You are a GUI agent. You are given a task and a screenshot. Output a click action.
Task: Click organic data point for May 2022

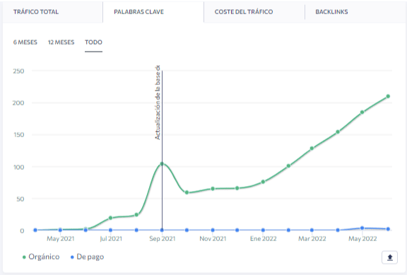coord(362,112)
